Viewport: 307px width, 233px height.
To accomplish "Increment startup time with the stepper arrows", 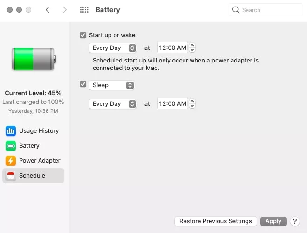I will (192, 45).
